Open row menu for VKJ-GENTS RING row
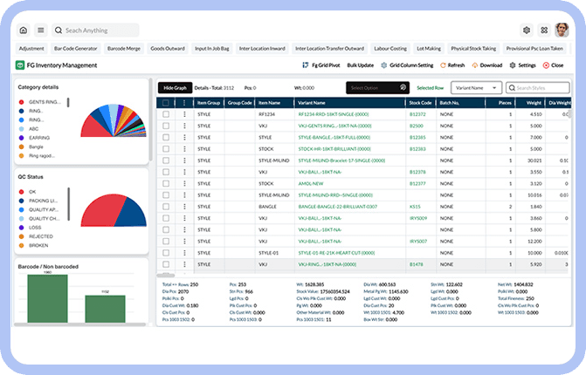The height and width of the screenshot is (375, 586). (184, 126)
